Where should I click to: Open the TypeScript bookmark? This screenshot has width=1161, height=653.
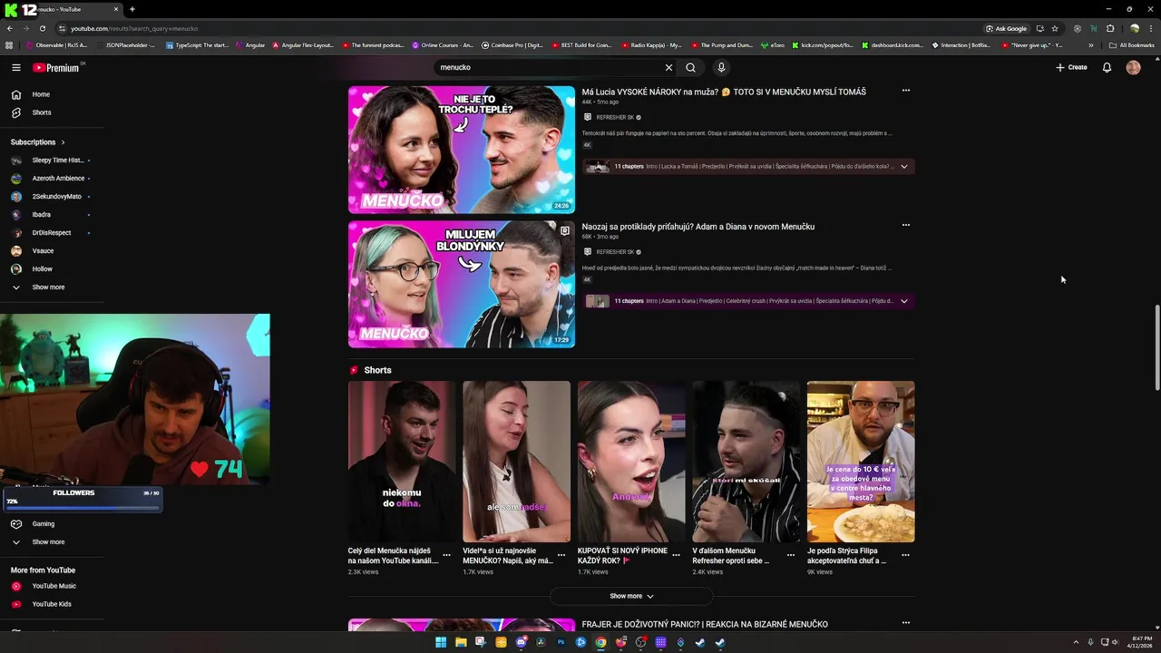(x=197, y=44)
